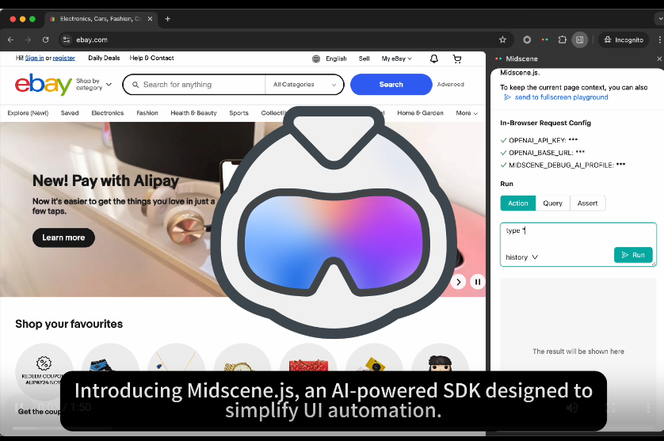Open eBay notifications bell

coord(434,59)
